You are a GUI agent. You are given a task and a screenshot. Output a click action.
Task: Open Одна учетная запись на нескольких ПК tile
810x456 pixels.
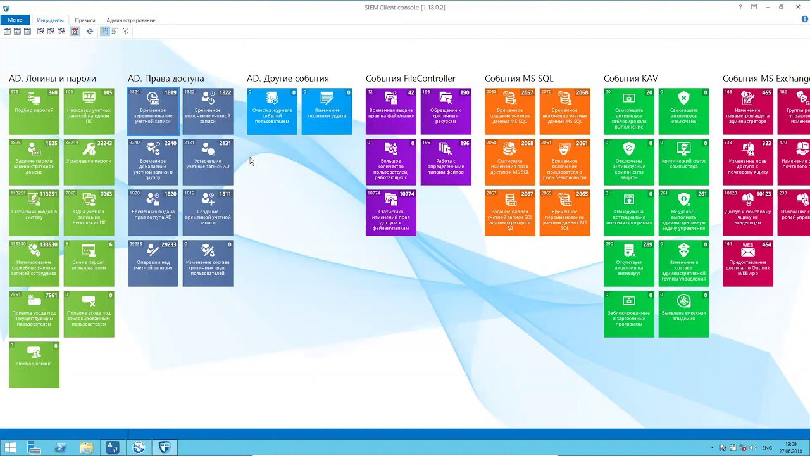(x=89, y=213)
